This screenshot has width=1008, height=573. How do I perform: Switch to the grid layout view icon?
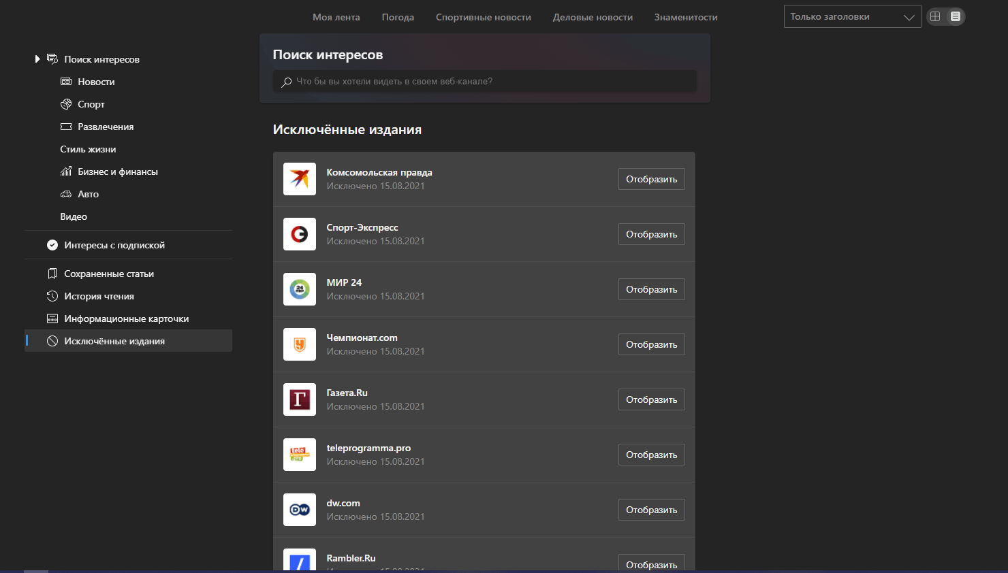pos(935,16)
